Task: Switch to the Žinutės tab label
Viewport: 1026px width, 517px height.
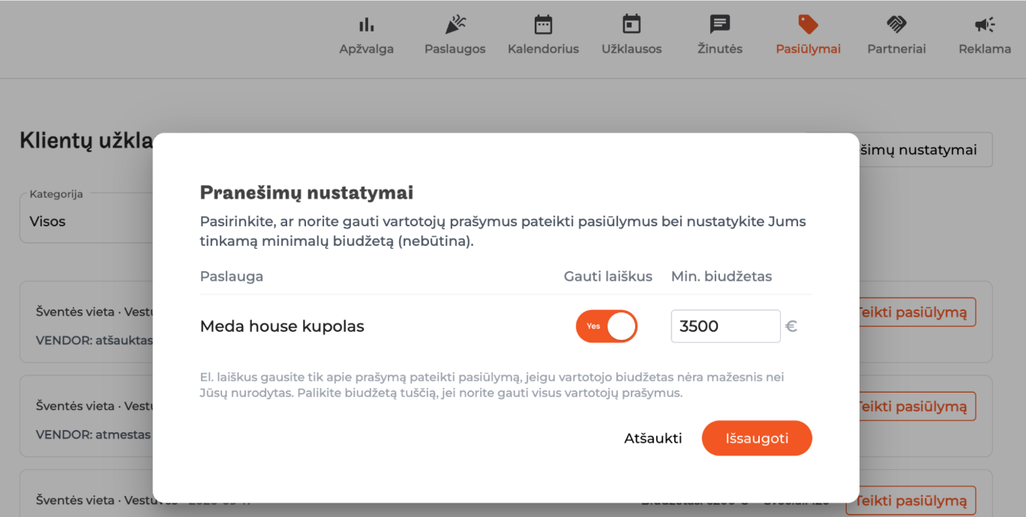Action: pyautogui.click(x=720, y=49)
